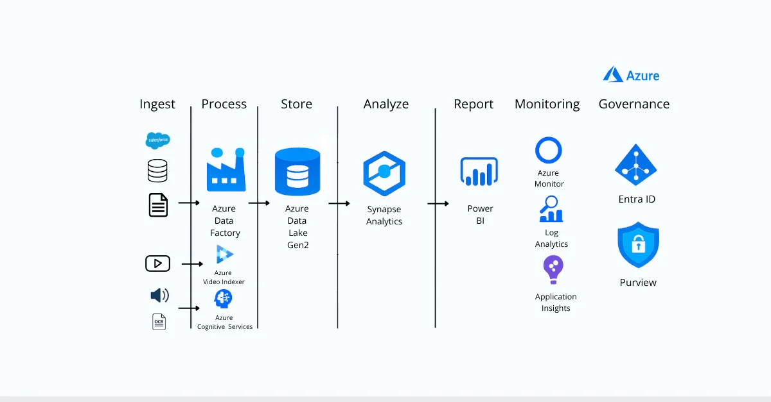Viewport: 771px width, 402px height.
Task: Click the Azure logo at top right
Action: click(x=631, y=75)
